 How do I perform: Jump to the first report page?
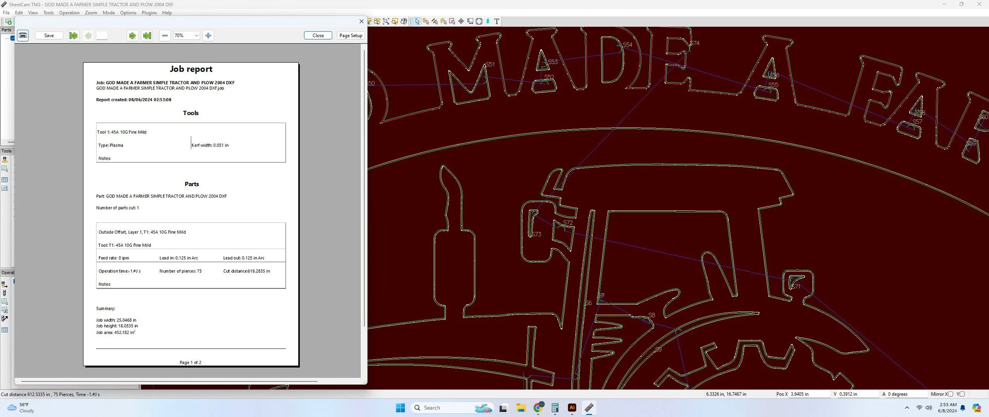tap(74, 36)
